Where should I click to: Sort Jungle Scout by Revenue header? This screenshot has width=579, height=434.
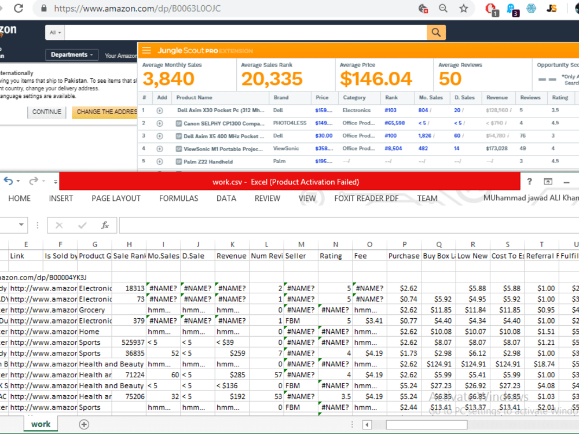coord(497,97)
